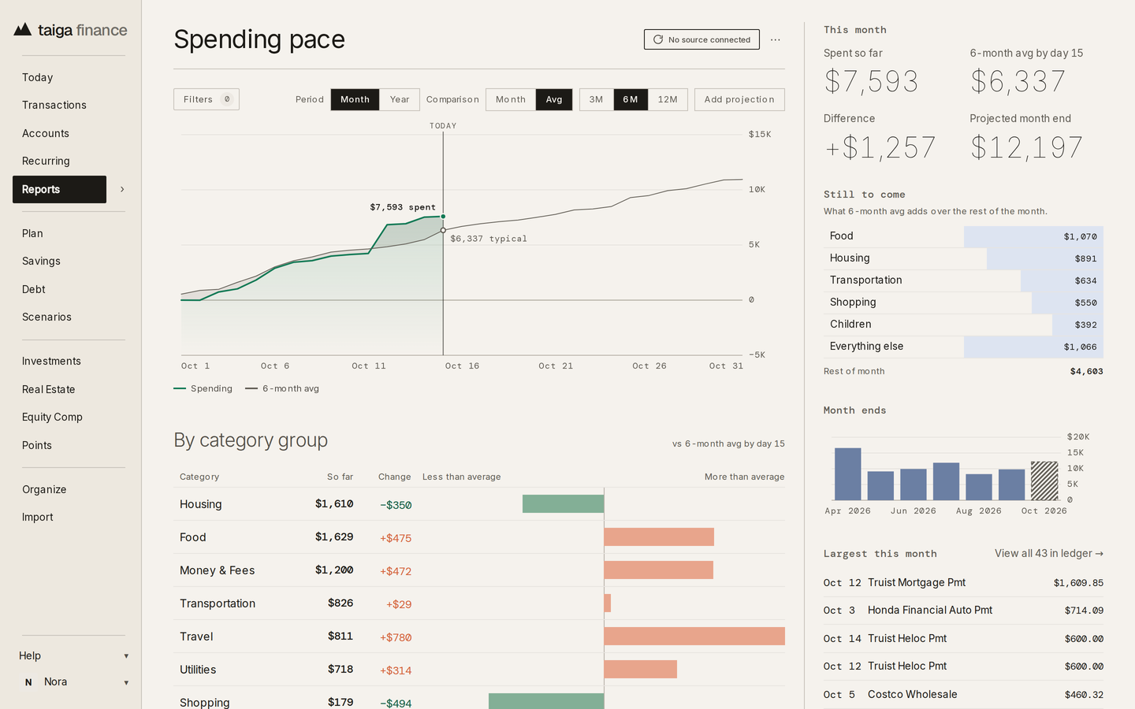Open the Truist Mortgage Pmt transaction

point(963,583)
